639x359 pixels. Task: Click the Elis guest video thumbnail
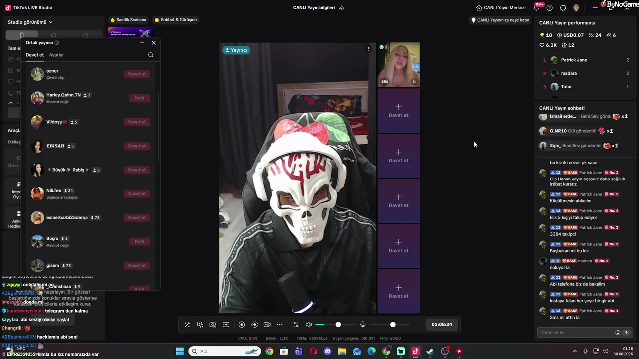pos(398,65)
